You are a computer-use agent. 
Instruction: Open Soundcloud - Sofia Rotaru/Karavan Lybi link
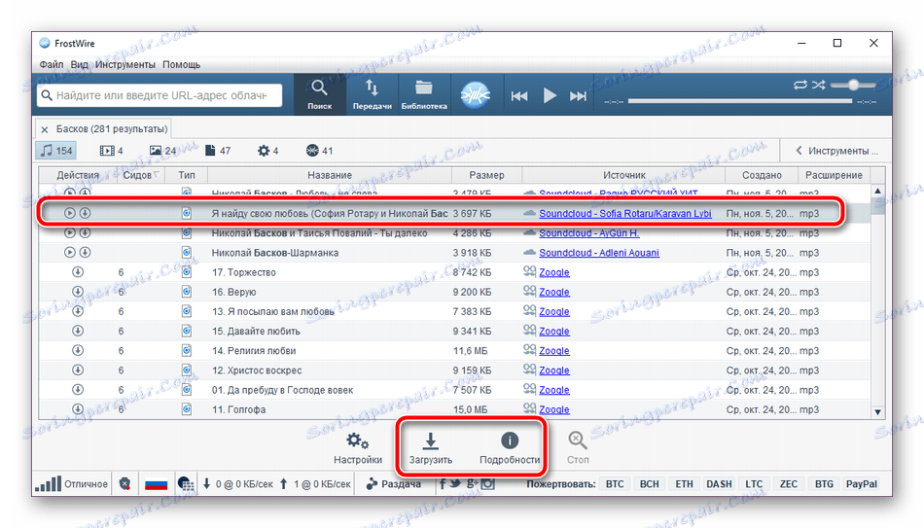624,213
